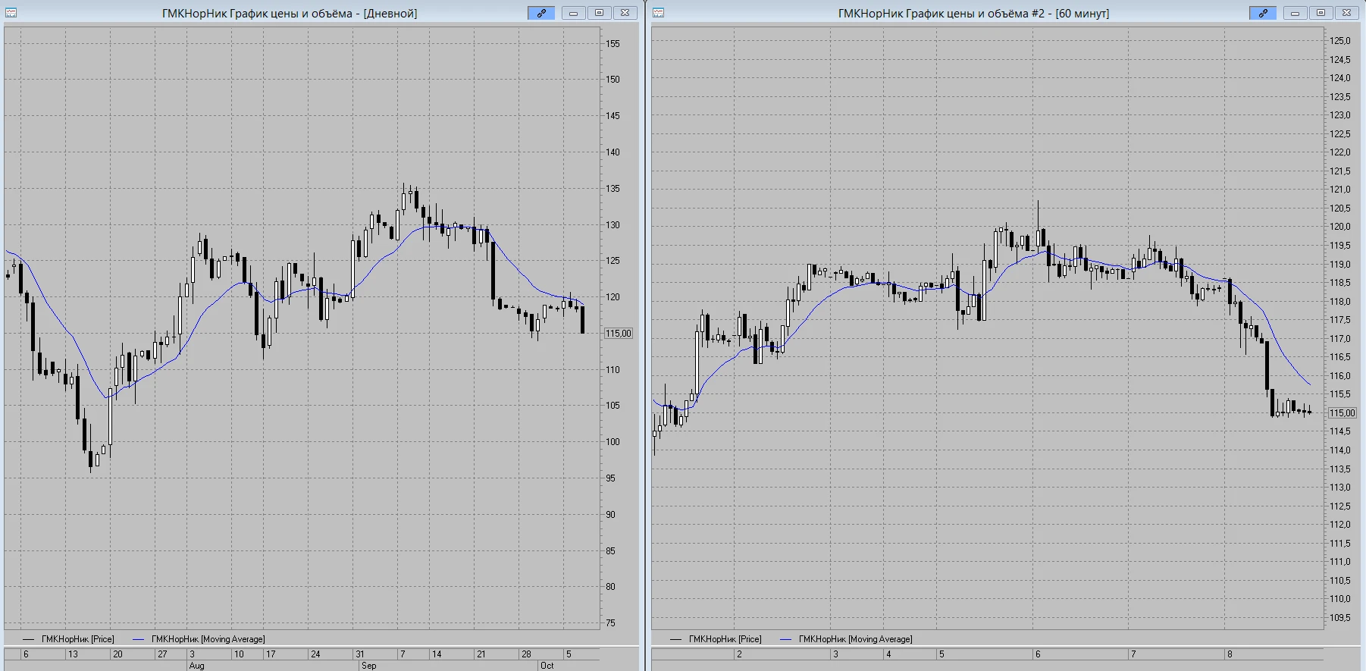The image size is (1366, 671).
Task: Open the daily chart window's system menu icon
Action: pos(11,13)
